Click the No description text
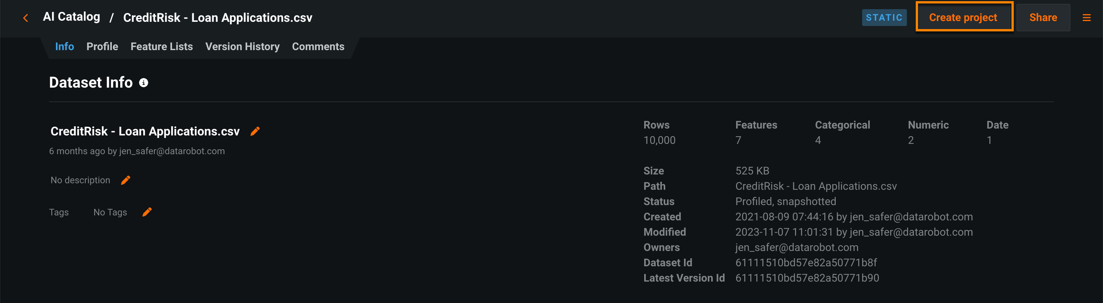The width and height of the screenshot is (1103, 303). pyautogui.click(x=80, y=180)
